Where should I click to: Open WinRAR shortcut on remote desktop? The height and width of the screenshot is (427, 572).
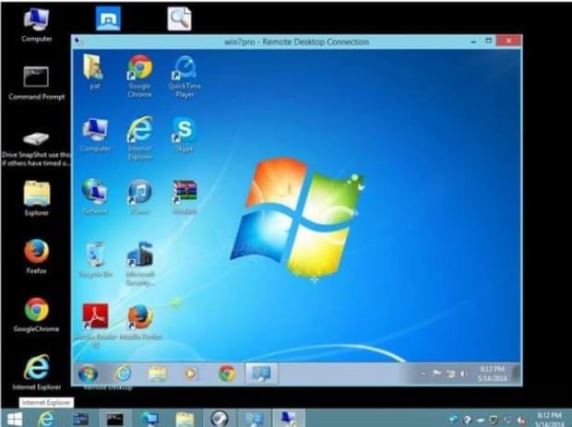click(185, 196)
